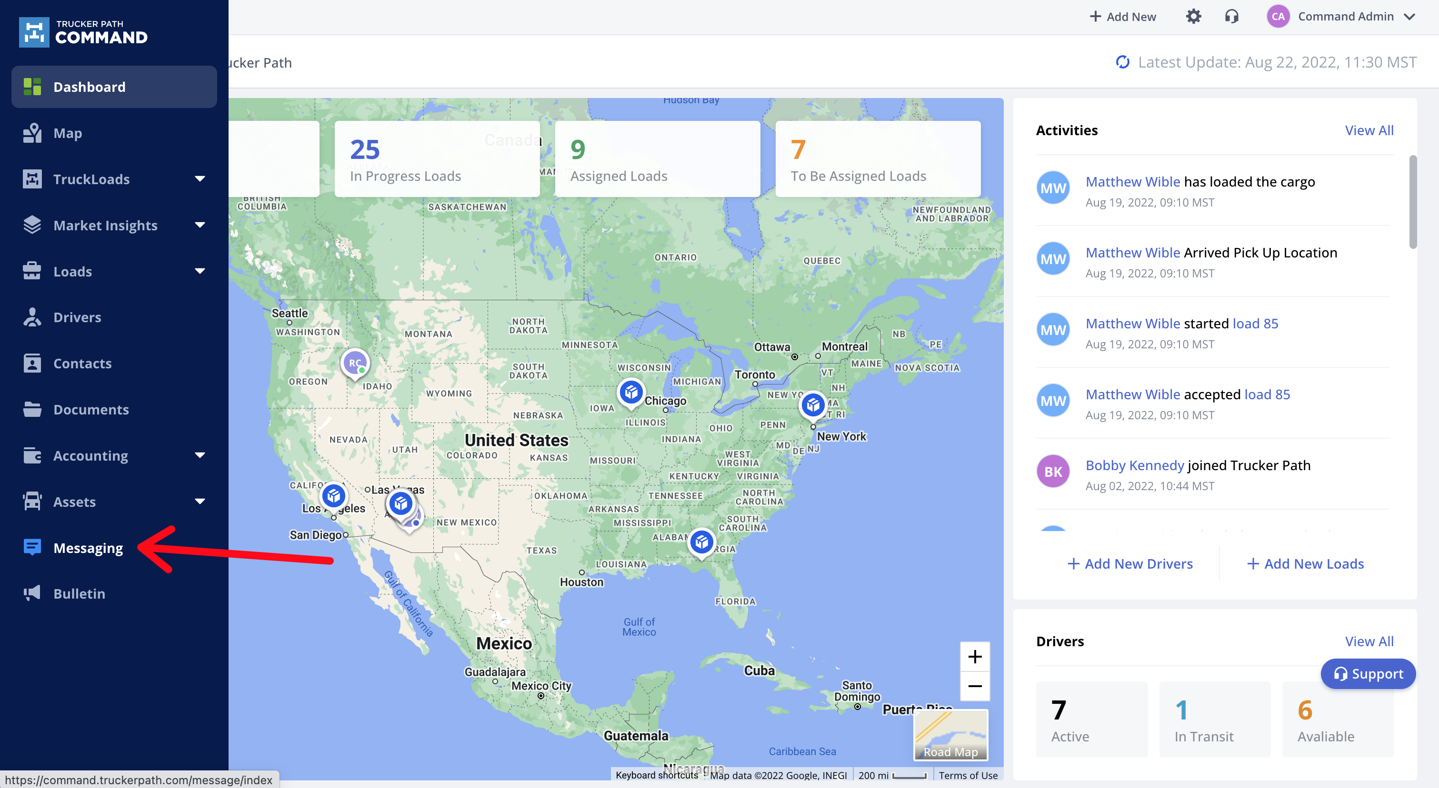Click the headset support icon in header
The width and height of the screenshot is (1439, 788).
pyautogui.click(x=1231, y=17)
